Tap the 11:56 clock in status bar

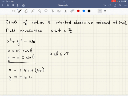pyautogui.click(x=2, y=1)
